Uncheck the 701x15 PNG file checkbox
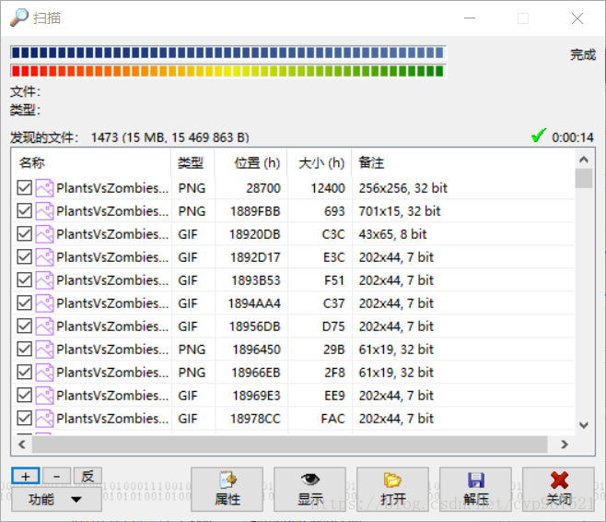 click(24, 211)
